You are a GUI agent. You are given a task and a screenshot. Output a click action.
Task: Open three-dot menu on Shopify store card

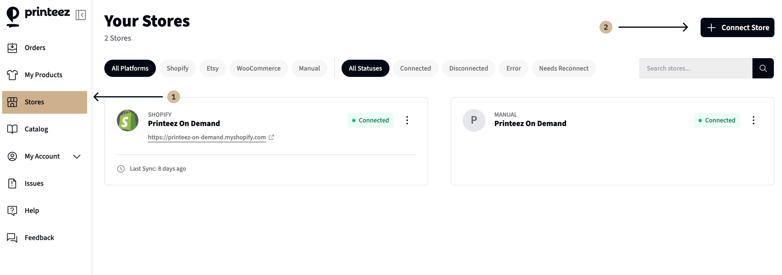tap(407, 121)
